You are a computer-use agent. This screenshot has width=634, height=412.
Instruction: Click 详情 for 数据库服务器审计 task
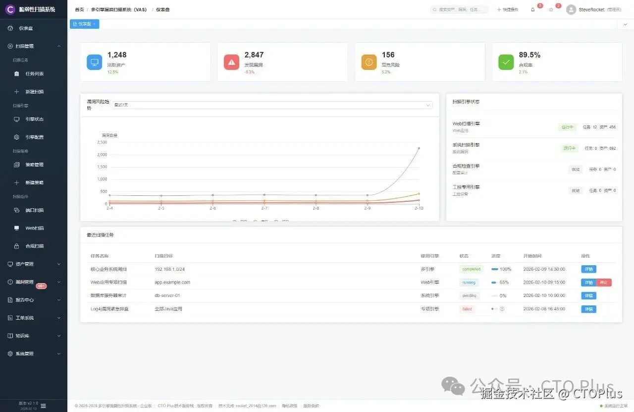point(588,296)
